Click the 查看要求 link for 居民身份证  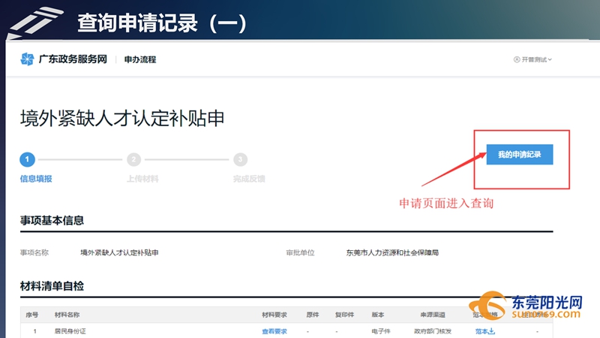click(x=274, y=331)
